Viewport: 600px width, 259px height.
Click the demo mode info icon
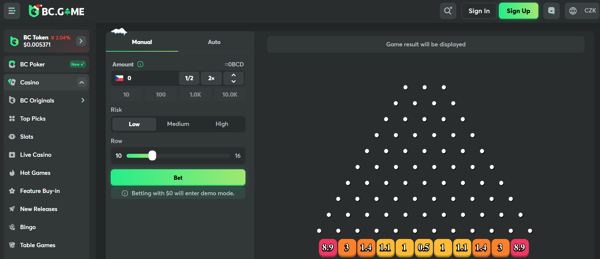(x=125, y=193)
